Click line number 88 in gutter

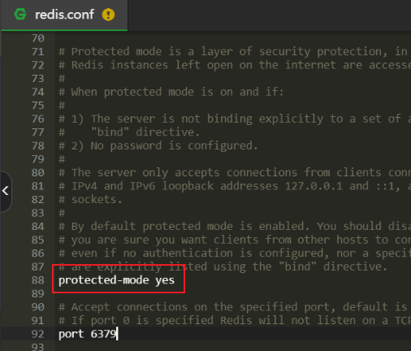(x=37, y=280)
